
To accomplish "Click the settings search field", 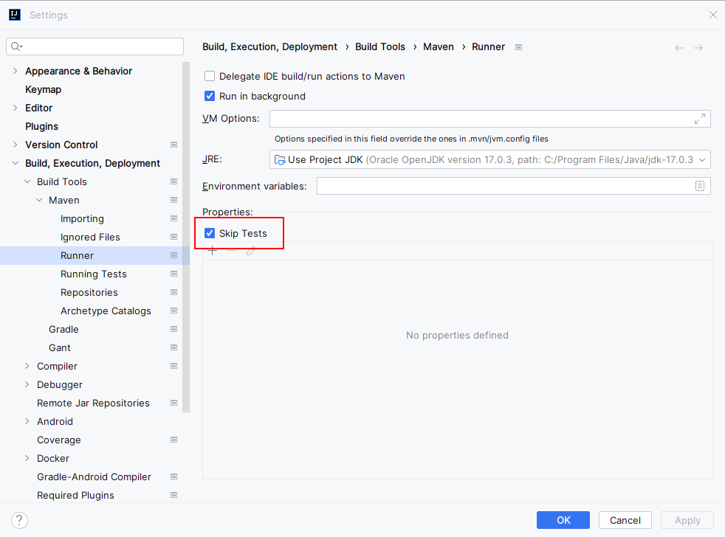I will (x=100, y=46).
